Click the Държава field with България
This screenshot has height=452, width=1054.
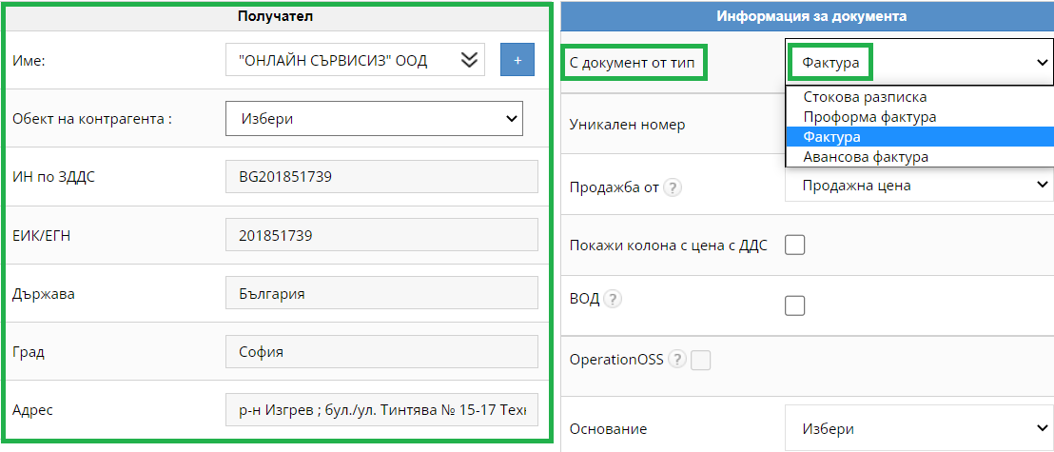point(381,293)
